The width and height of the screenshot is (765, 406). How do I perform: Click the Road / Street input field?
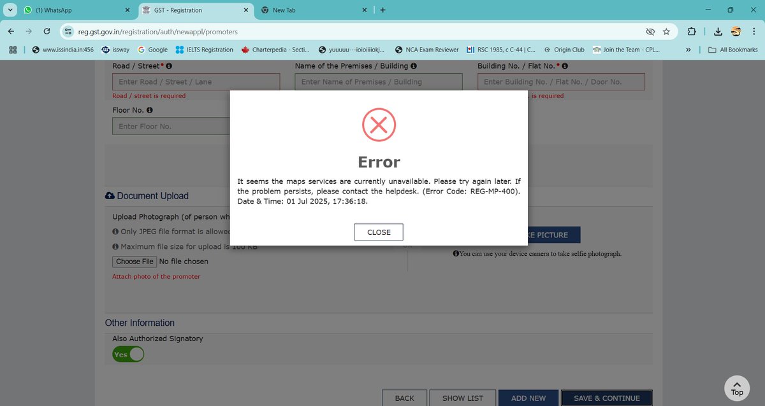(x=196, y=81)
